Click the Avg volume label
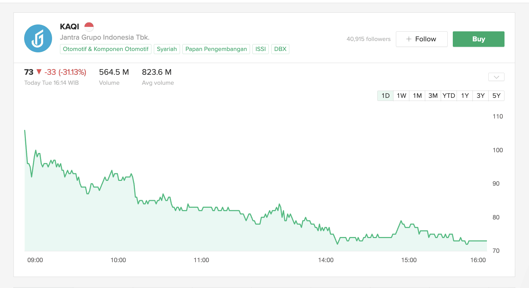Image resolution: width=529 pixels, height=288 pixels. pos(158,83)
